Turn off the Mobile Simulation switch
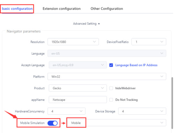The image size is (174, 133). (x=53, y=123)
